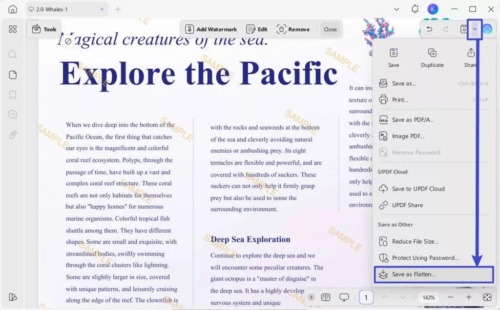Expand the save options dropdown arrow
Screen dimensions: 500x310
(475, 29)
